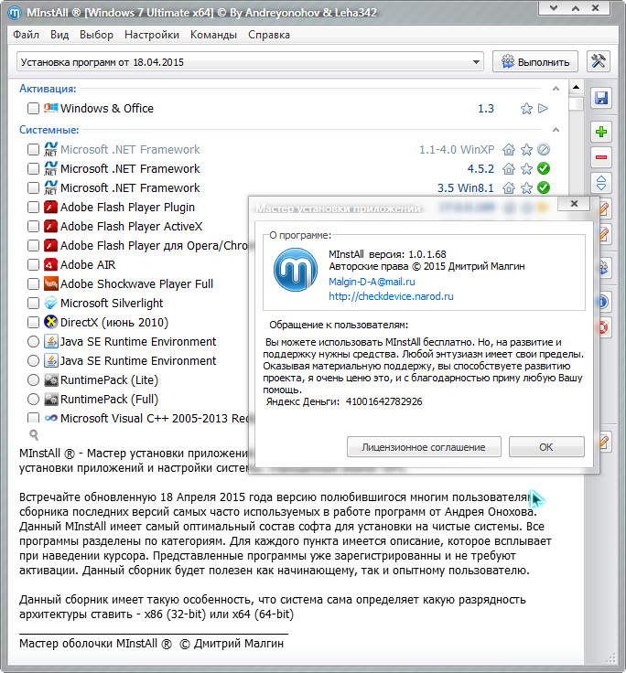Click home icon for .NET 1.1-4.0 WinXP
The height and width of the screenshot is (673, 626).
pos(509,149)
